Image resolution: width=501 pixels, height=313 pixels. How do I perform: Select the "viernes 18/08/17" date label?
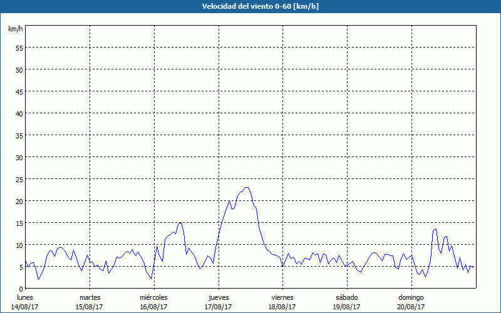point(282,302)
